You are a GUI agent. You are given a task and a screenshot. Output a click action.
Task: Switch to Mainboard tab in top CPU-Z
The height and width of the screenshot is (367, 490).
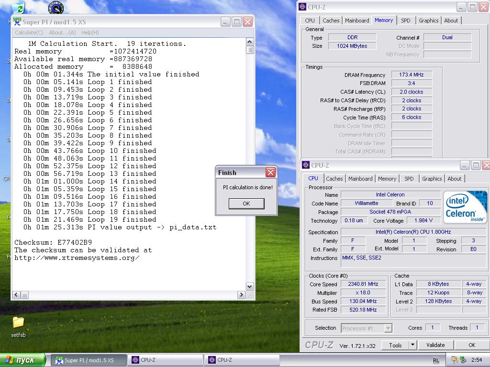click(357, 21)
